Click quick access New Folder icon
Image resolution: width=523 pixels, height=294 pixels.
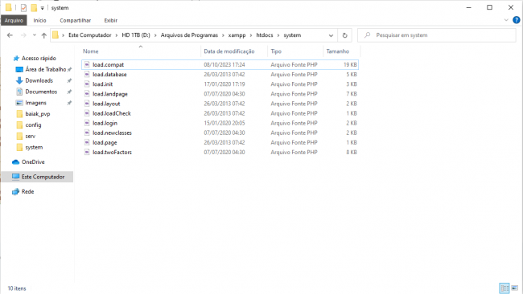click(x=34, y=8)
